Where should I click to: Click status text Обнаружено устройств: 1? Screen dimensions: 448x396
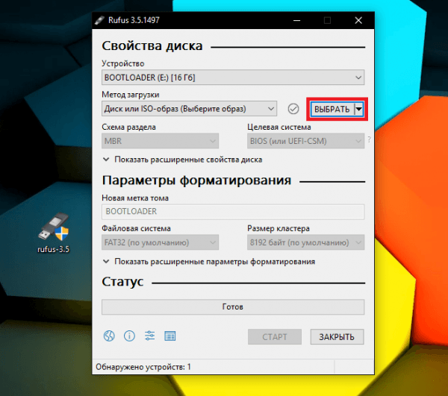tap(143, 367)
